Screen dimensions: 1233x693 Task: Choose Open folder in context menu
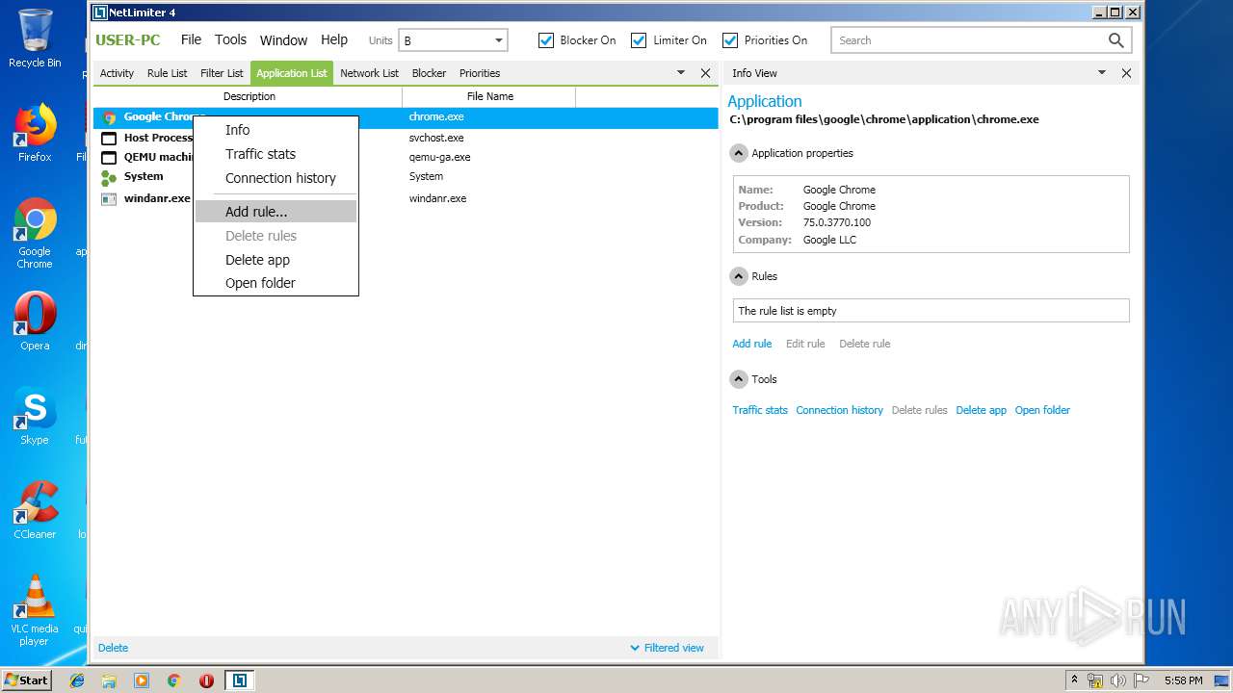tap(275, 283)
